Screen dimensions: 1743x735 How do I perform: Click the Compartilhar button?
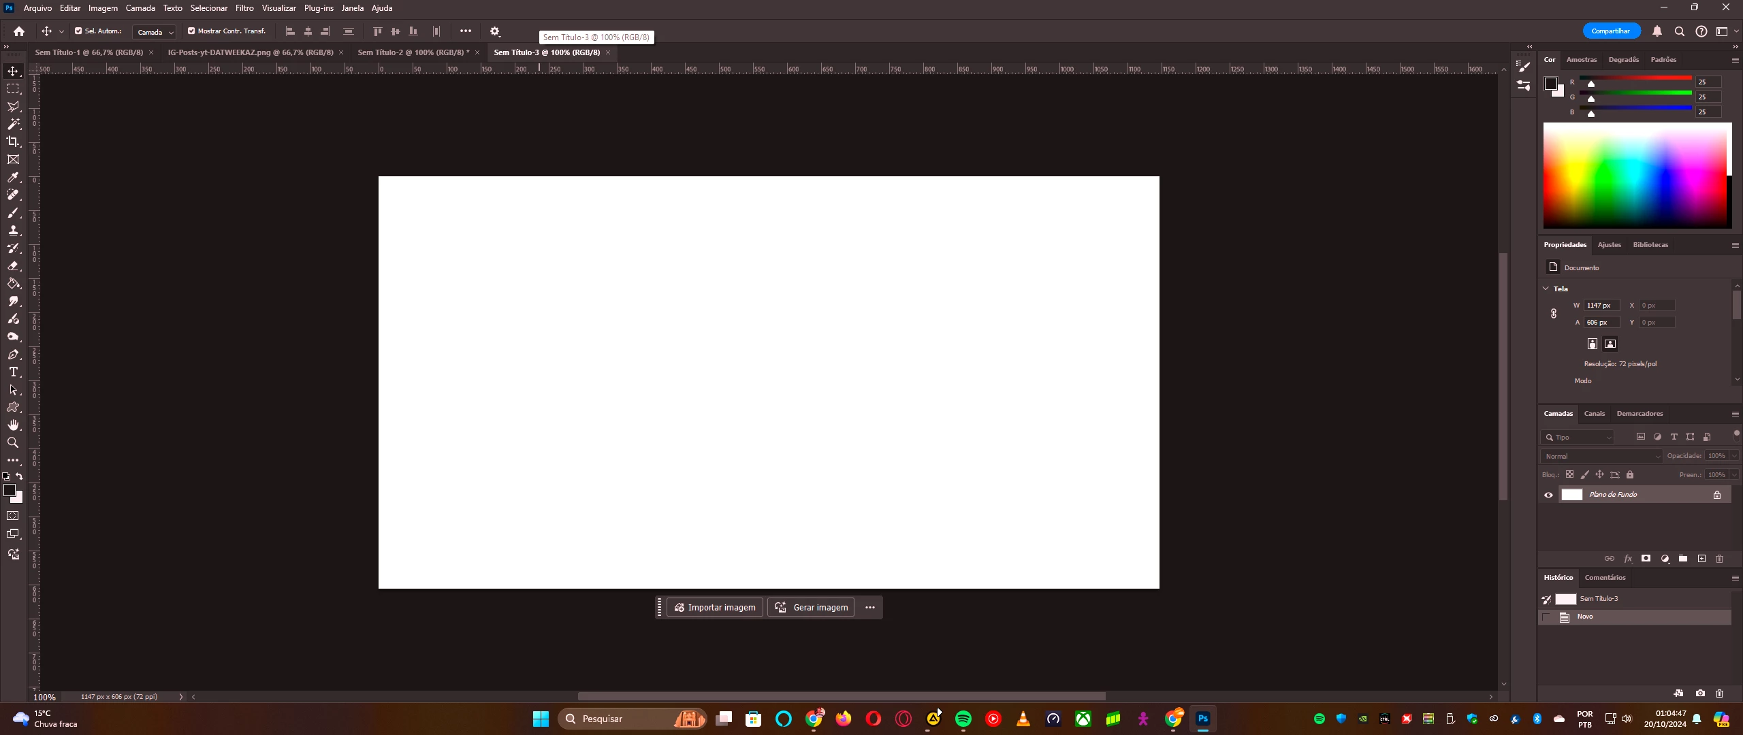[x=1611, y=31]
